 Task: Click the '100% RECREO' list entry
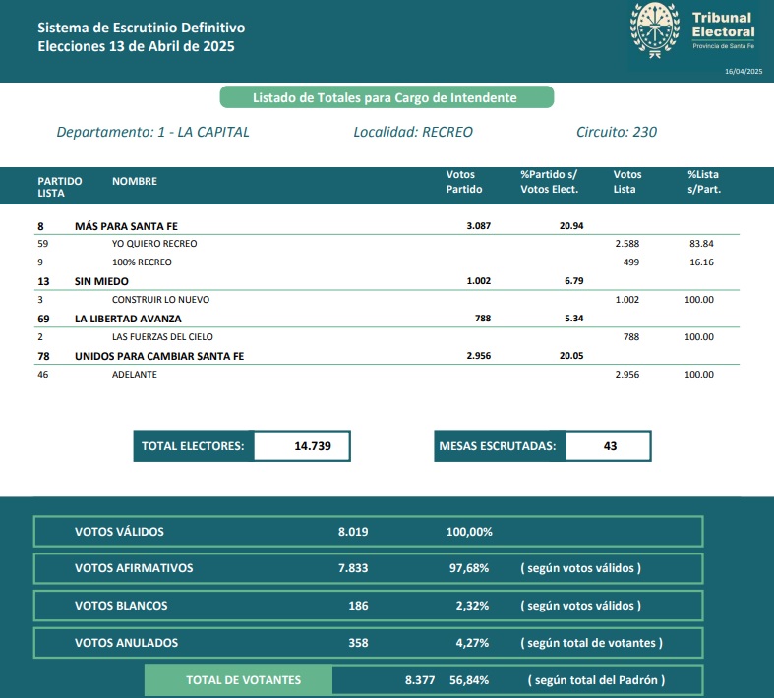coord(142,262)
